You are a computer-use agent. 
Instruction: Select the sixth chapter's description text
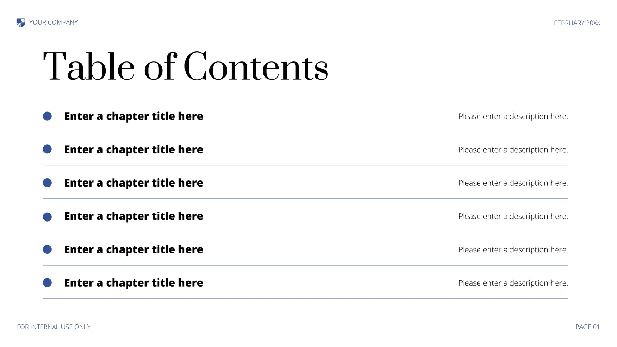coord(513,283)
